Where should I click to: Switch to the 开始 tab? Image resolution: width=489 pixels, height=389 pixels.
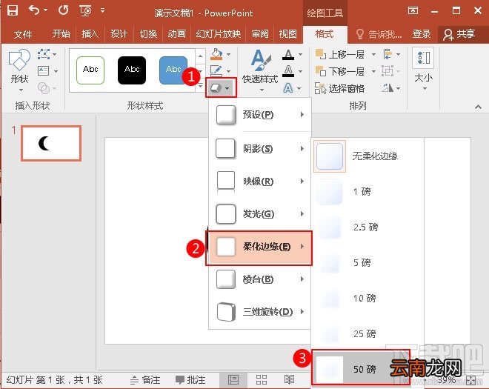coord(61,33)
